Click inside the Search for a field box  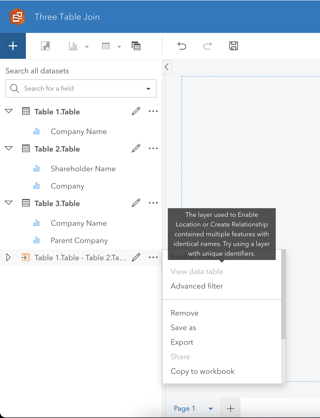[67, 88]
